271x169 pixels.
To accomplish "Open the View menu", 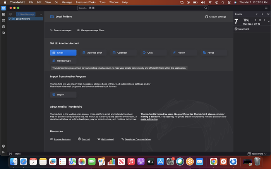I will pos(48,2).
